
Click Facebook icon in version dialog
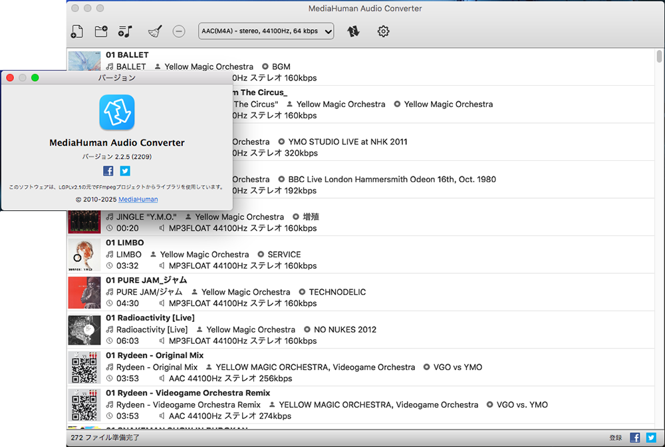(x=108, y=171)
